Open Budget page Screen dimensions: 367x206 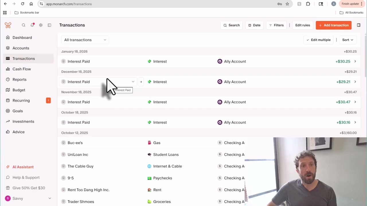(28, 90)
